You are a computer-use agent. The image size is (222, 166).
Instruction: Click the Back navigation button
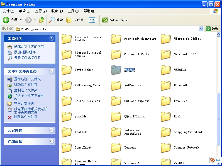click(10, 20)
